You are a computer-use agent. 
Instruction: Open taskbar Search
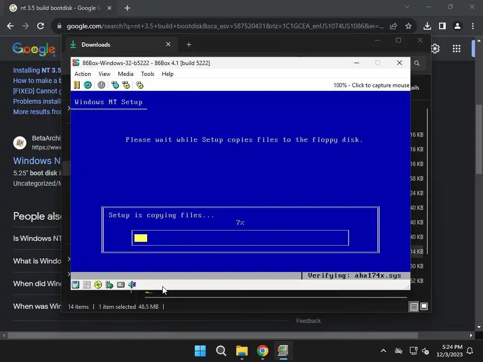pyautogui.click(x=221, y=351)
